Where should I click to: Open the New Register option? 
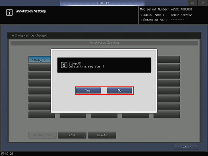click(x=42, y=135)
